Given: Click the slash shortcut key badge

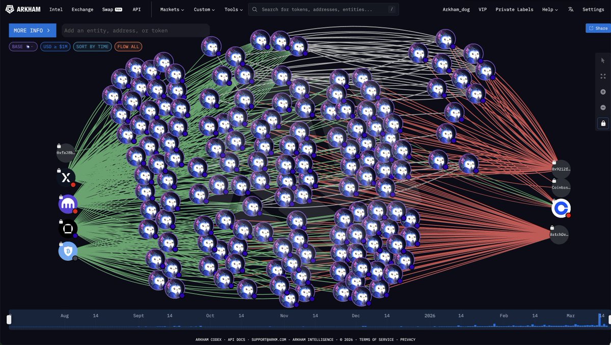Looking at the screenshot, I should (x=391, y=9).
